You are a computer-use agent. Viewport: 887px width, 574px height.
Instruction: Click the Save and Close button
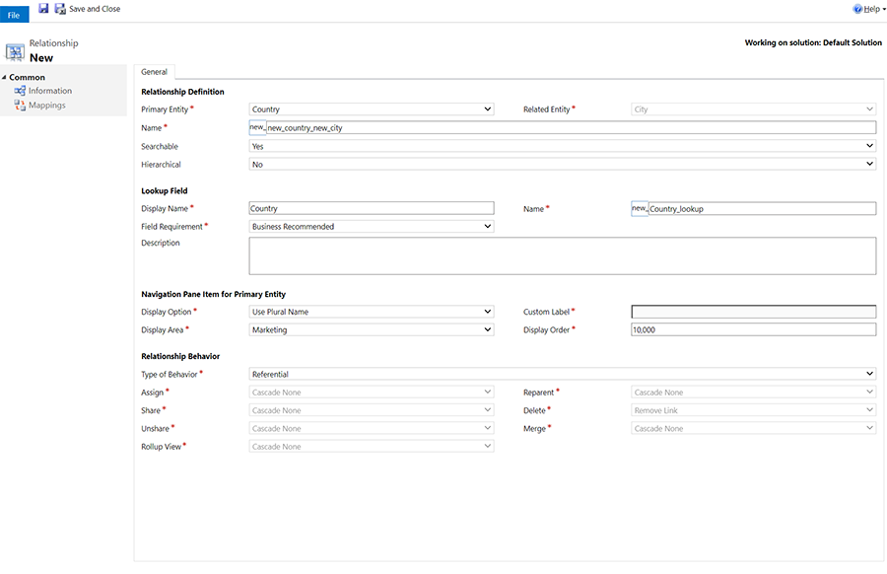[x=94, y=8]
